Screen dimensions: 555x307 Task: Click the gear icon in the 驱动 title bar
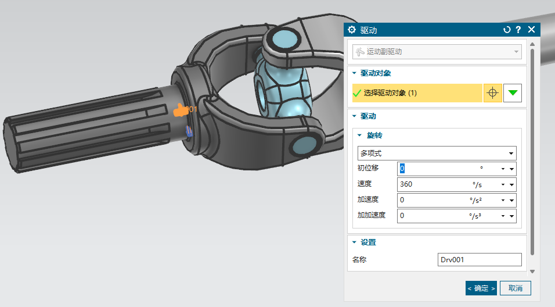click(x=352, y=30)
